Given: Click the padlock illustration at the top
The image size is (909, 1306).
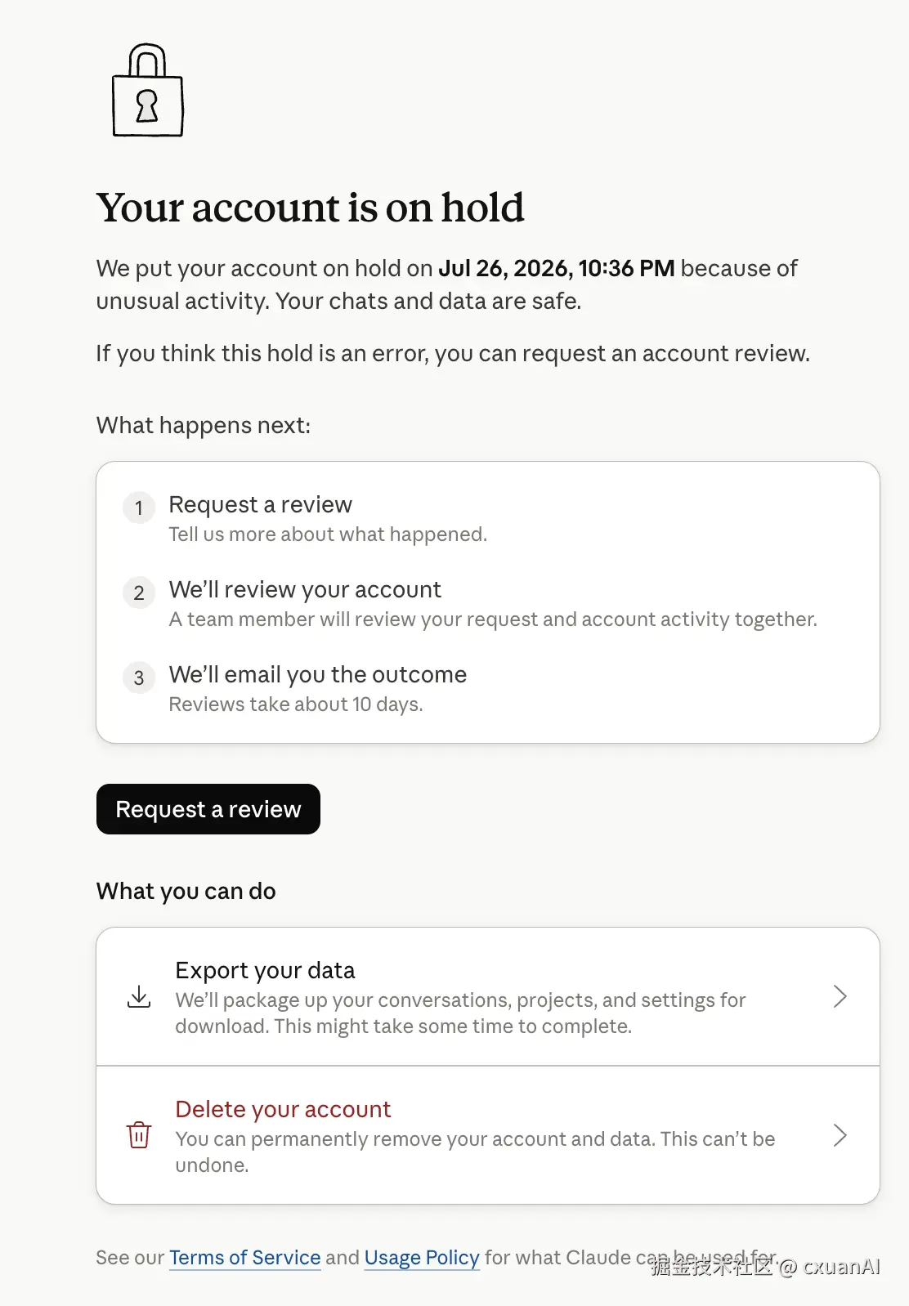Looking at the screenshot, I should click(148, 90).
